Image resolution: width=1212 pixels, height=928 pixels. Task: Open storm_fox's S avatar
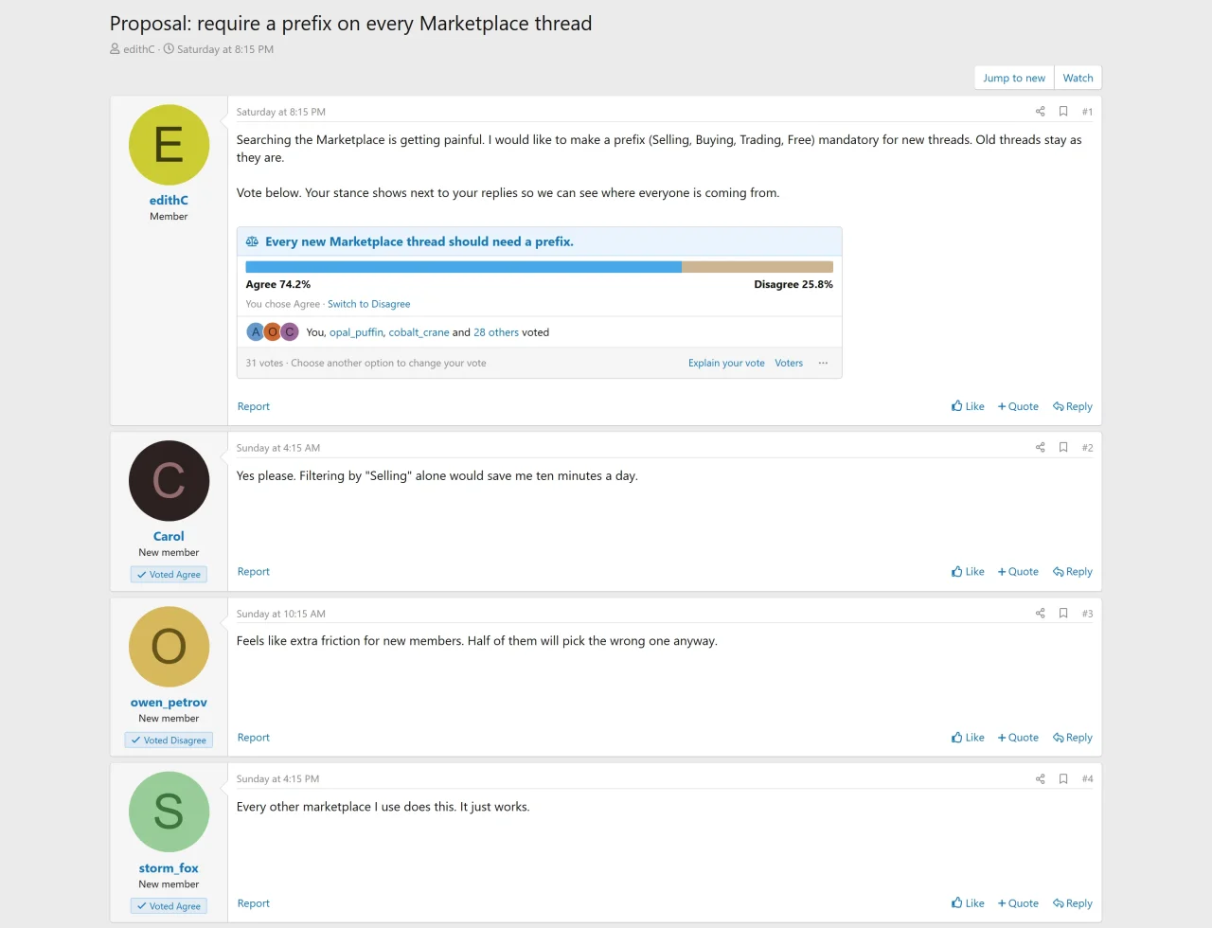169,812
